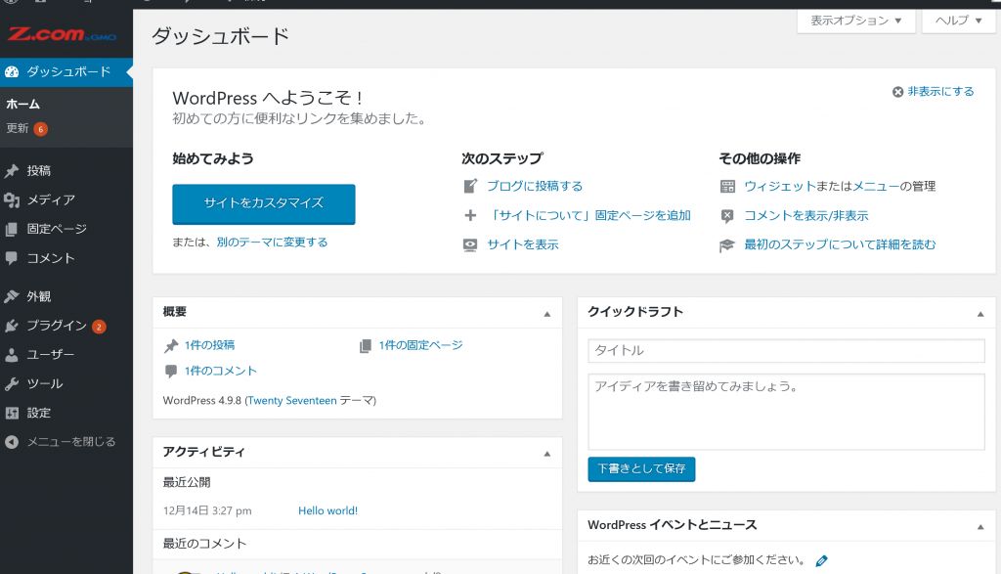Click the アイディアを書き留めてみましょう text area
This screenshot has width=1001, height=574.
point(786,412)
